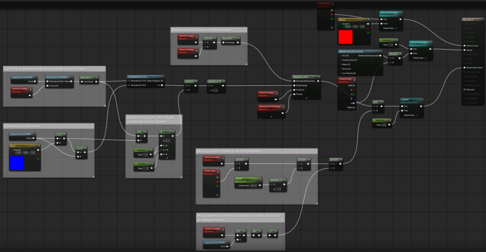The height and width of the screenshot is (252, 486).
Task: Toggle Default Value on the debugVisualisation node feeding Opacity
Action: pyautogui.click(x=426, y=58)
